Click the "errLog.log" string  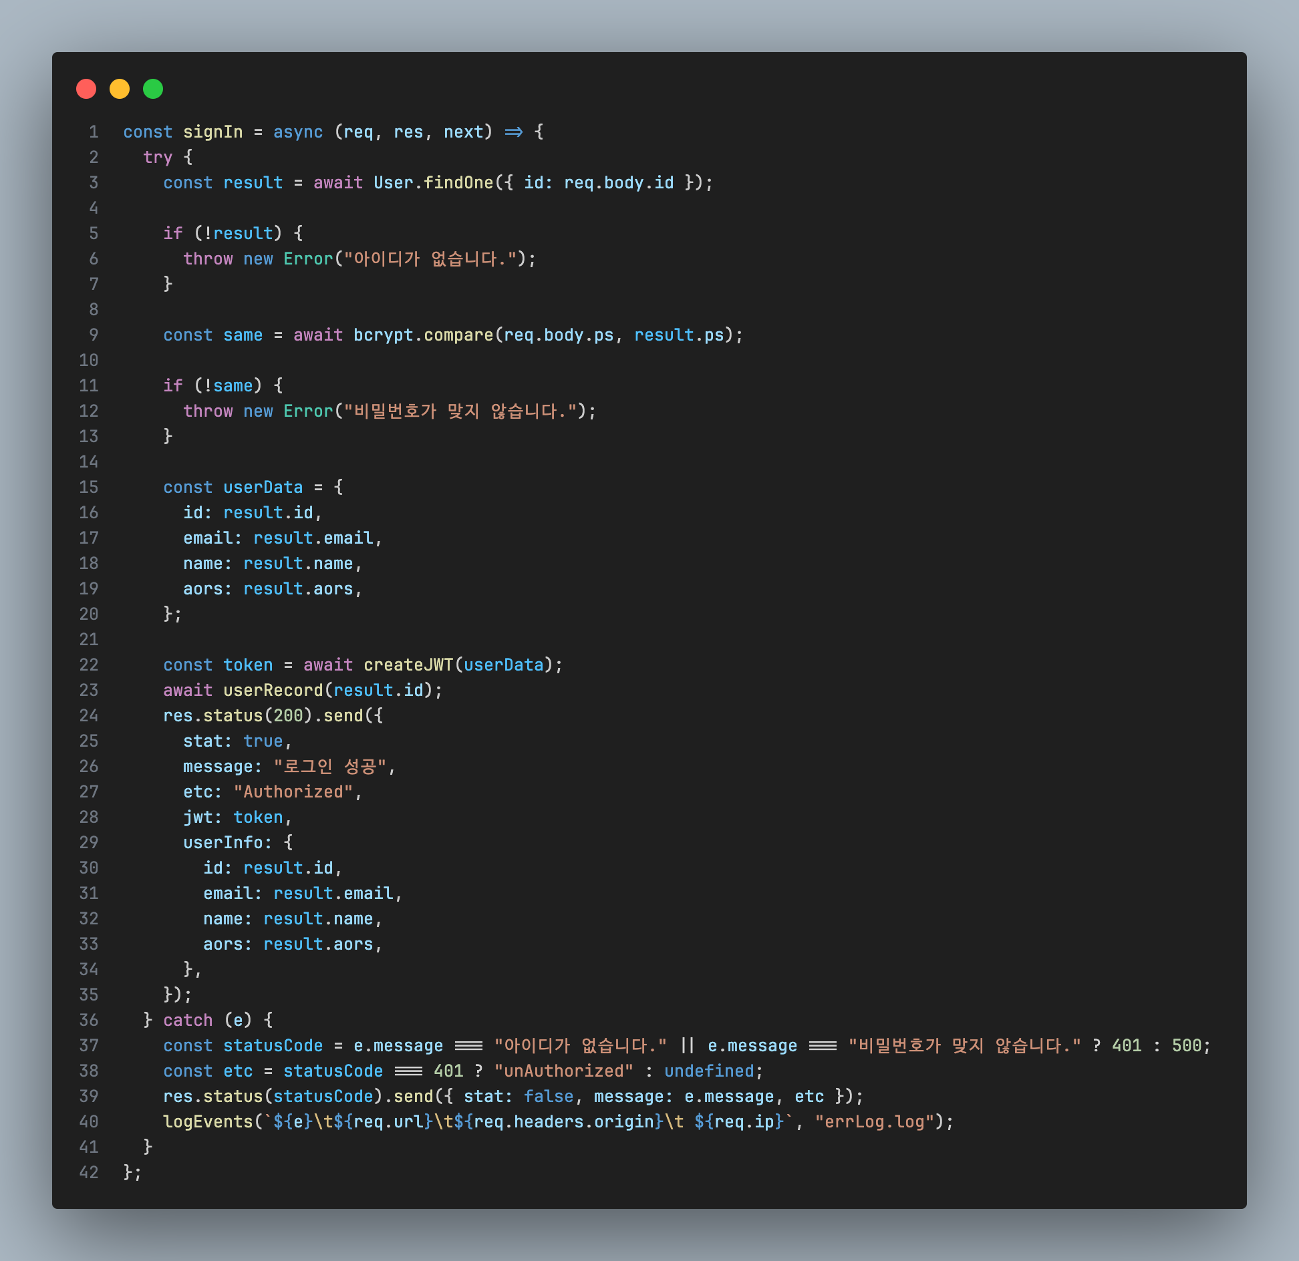[x=874, y=1122]
